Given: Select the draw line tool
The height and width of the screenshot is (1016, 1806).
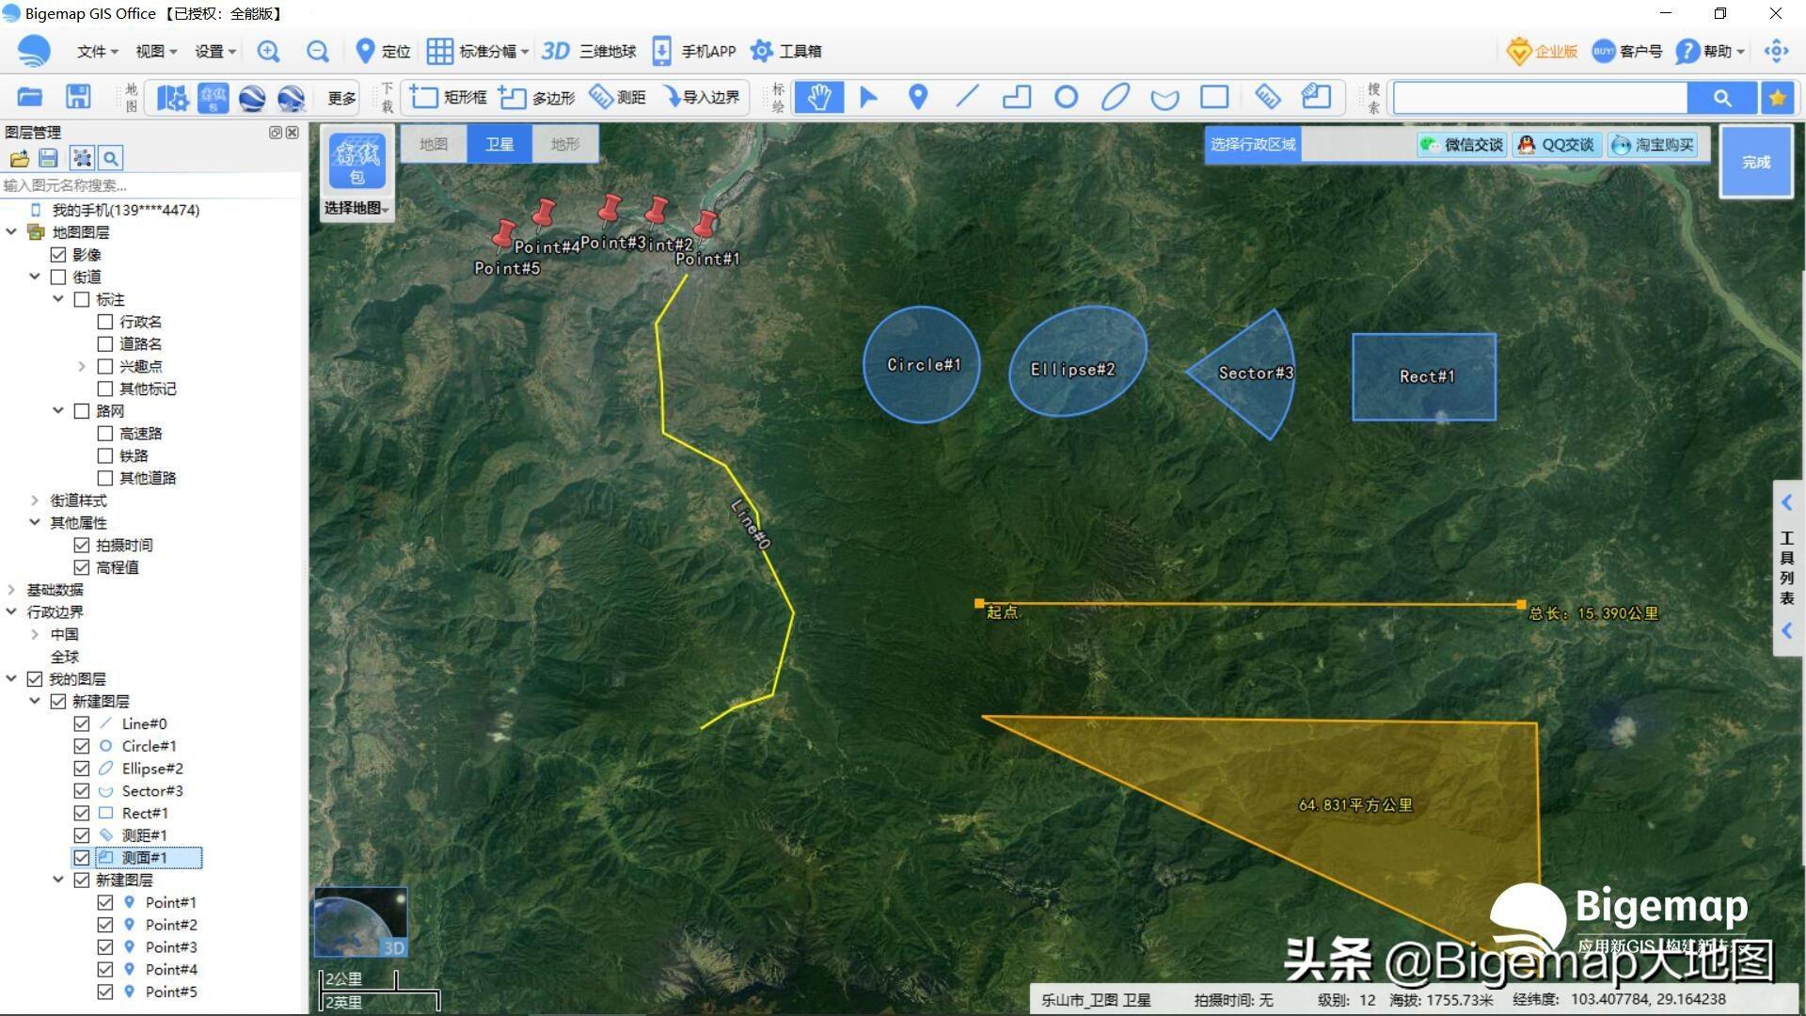Looking at the screenshot, I should [x=967, y=97].
